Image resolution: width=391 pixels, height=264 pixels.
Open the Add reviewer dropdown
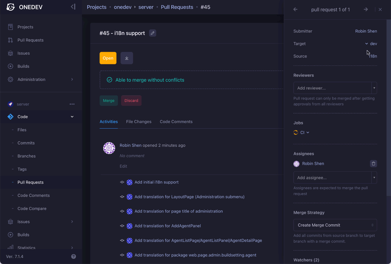click(x=335, y=88)
